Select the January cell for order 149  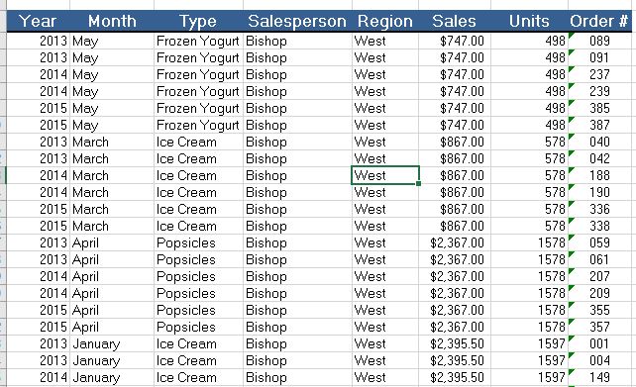point(112,377)
